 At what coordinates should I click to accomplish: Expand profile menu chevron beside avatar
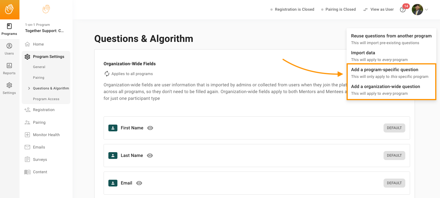click(426, 10)
